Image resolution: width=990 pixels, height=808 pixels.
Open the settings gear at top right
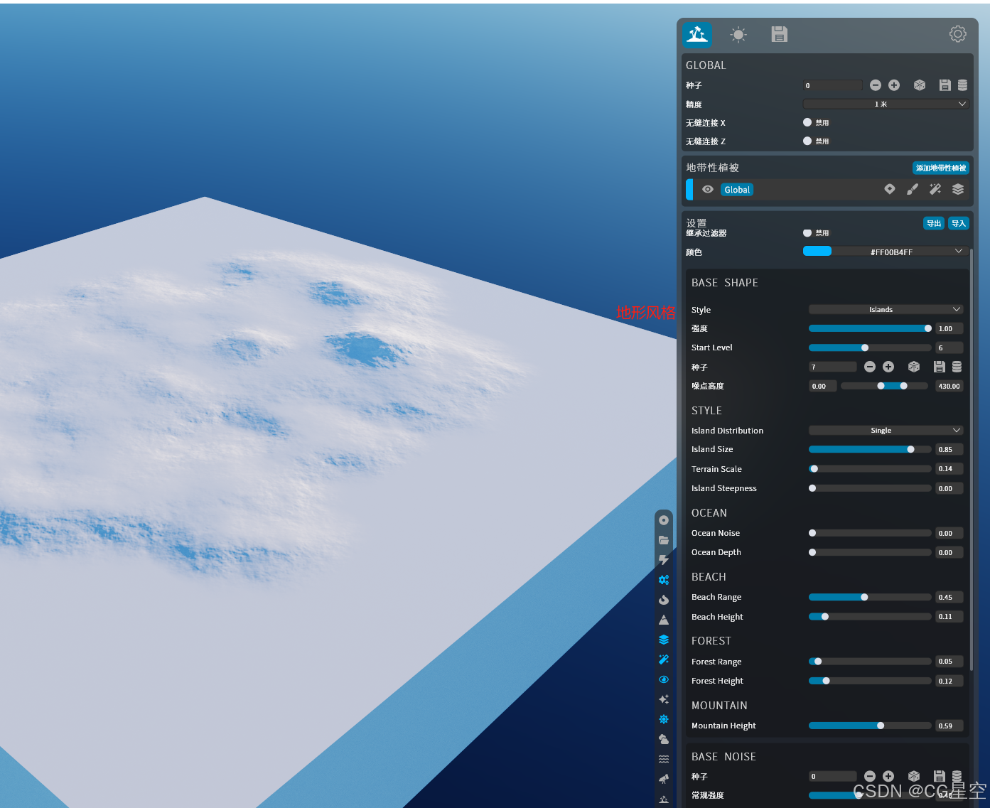[957, 33]
